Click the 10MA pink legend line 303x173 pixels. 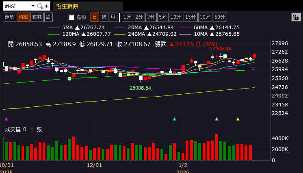[x=185, y=35]
